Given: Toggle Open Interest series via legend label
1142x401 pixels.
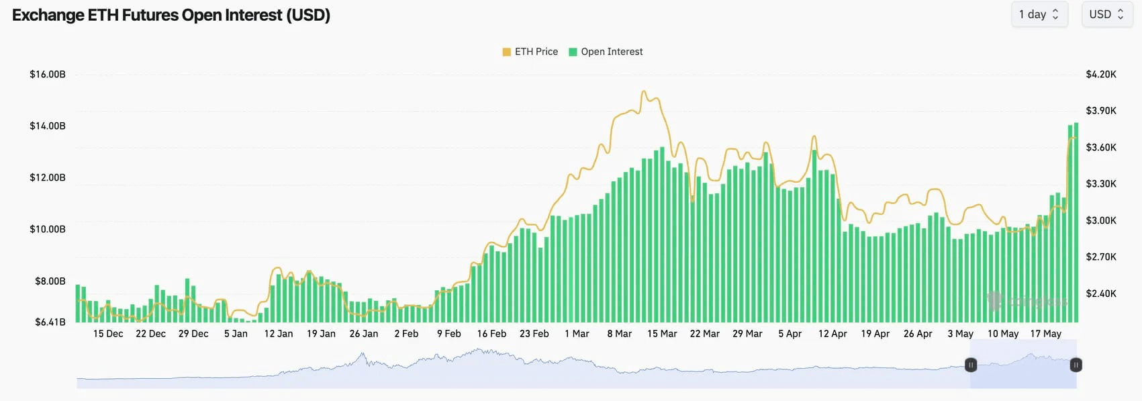Looking at the screenshot, I should (x=612, y=52).
